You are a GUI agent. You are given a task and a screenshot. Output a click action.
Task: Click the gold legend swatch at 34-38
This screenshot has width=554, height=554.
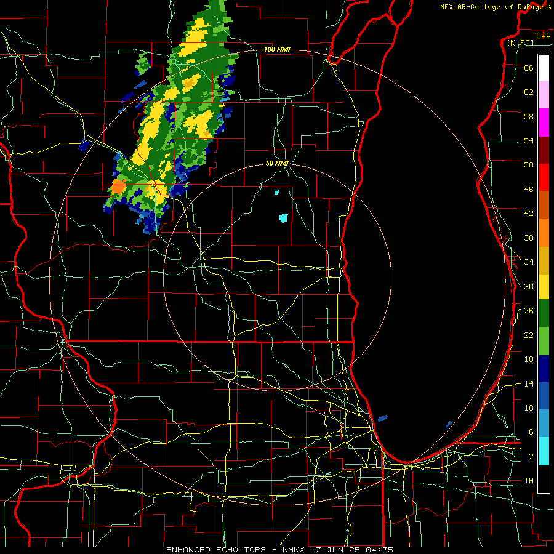tap(544, 260)
